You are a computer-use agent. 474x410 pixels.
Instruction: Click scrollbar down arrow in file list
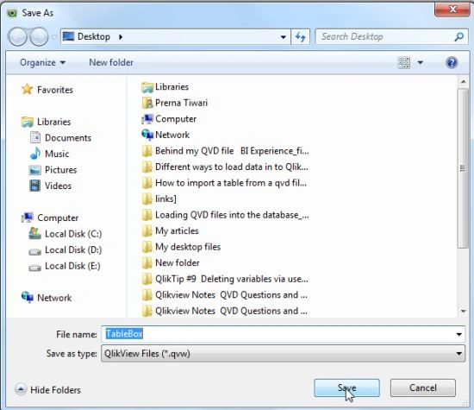point(463,311)
